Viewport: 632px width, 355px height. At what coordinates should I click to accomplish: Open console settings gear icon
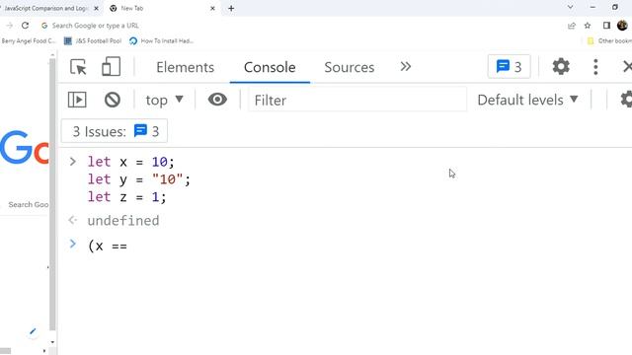626,100
